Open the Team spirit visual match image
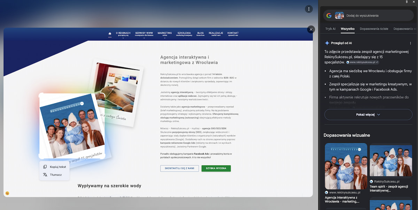418x210 pixels. [x=391, y=160]
